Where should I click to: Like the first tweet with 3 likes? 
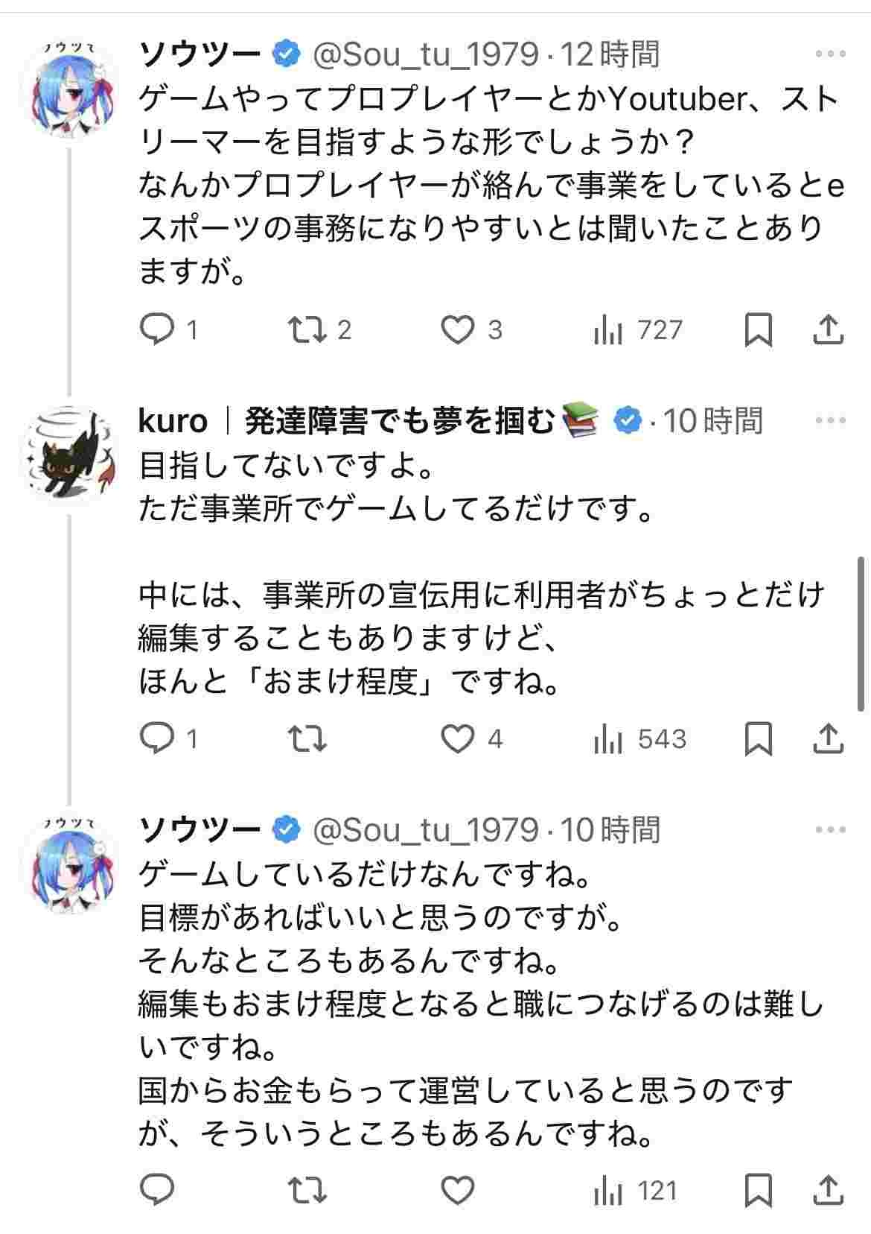(458, 329)
